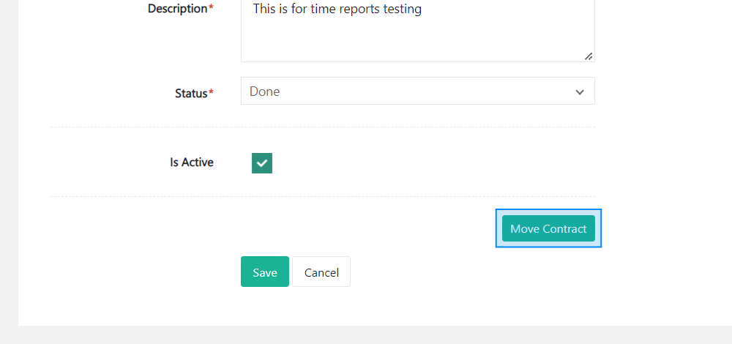Select the 'Done' value in Status

click(265, 91)
